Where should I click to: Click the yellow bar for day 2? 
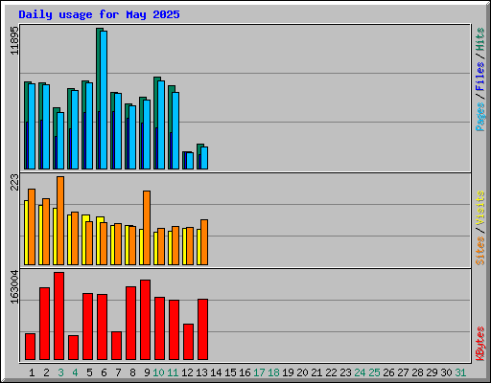(x=40, y=235)
